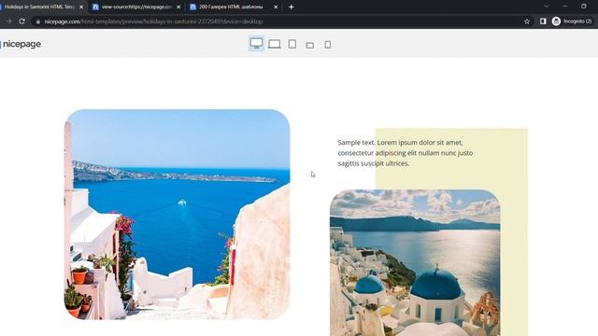
Task: Switch to laptop device preview
Action: pos(274,44)
